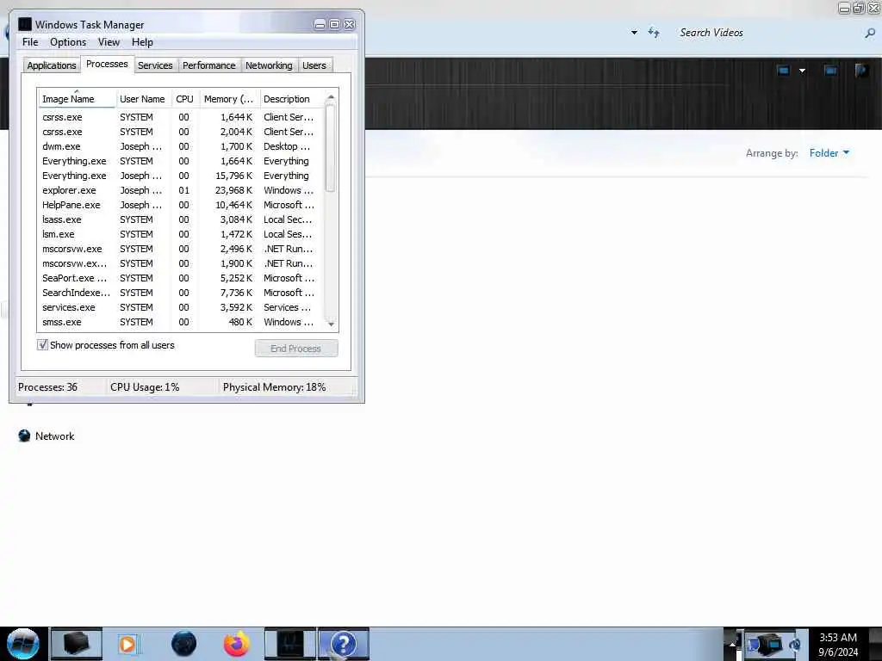Sort by CPU column header
Viewport: 882px width, 661px height.
(x=184, y=99)
